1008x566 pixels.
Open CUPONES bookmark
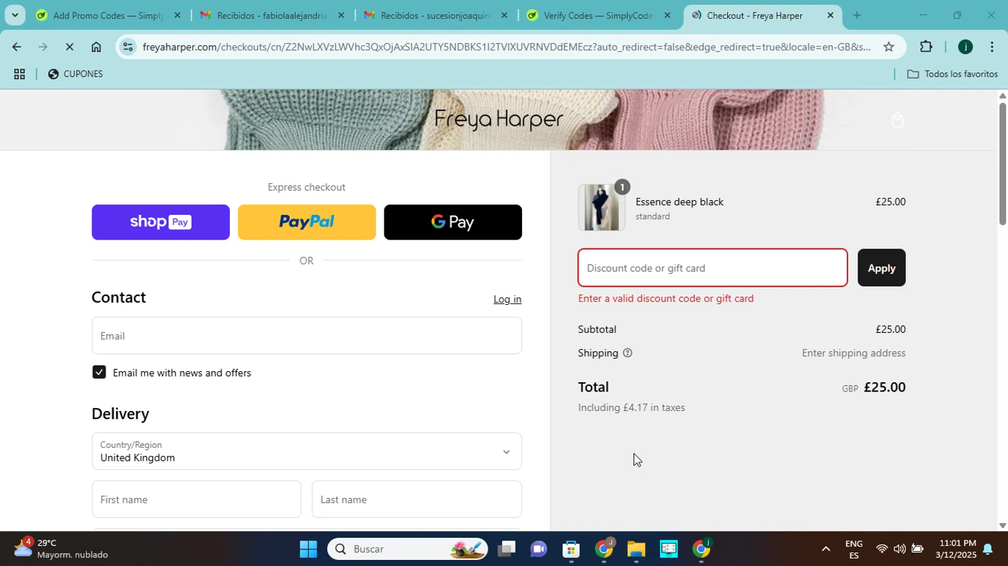pyautogui.click(x=75, y=75)
